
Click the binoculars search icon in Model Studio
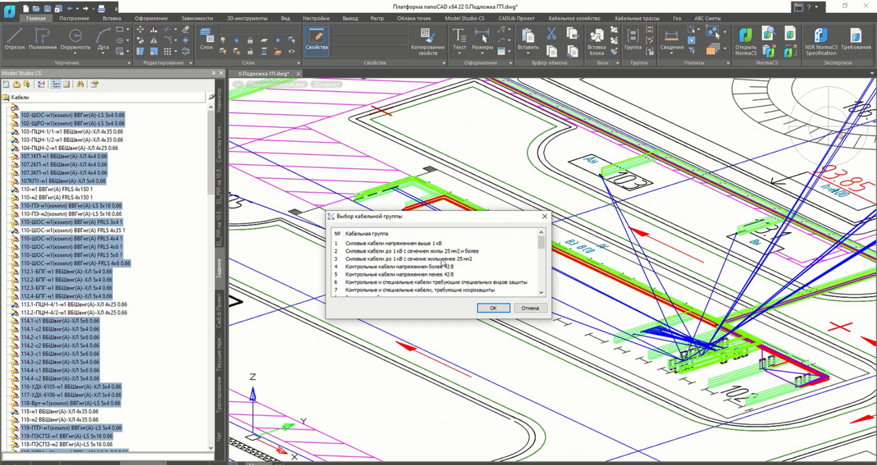tap(80, 84)
